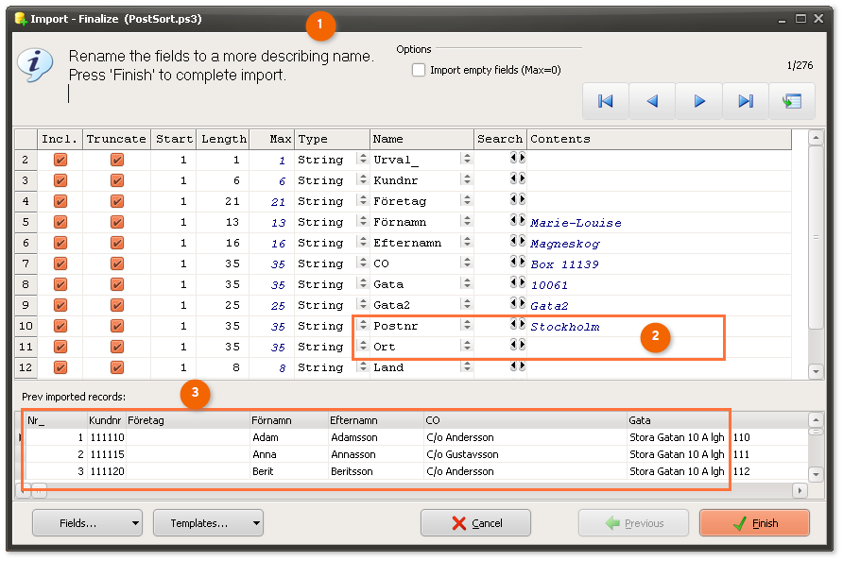The height and width of the screenshot is (561, 843).
Task: Click search arrows in Gata2 row
Action: click(x=518, y=303)
